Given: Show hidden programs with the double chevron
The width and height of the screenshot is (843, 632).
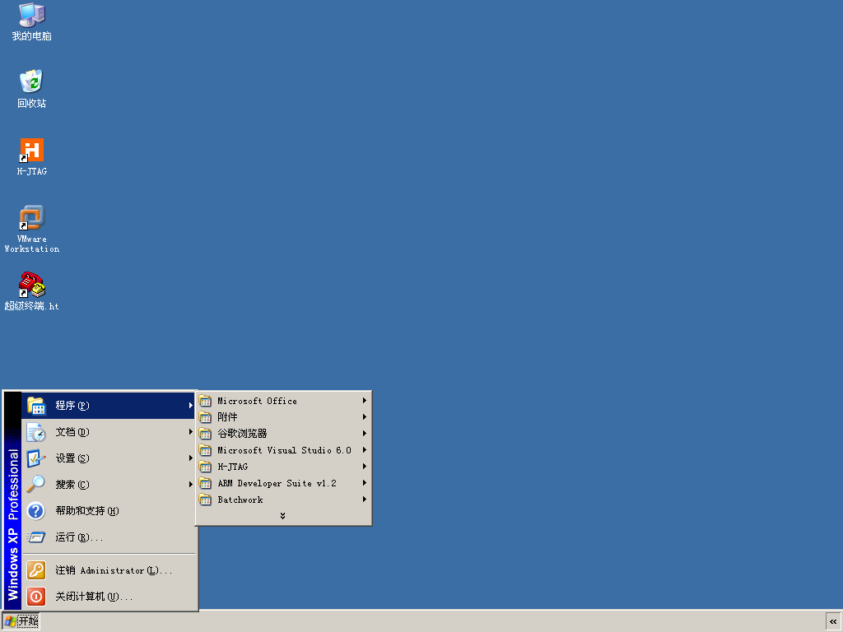Looking at the screenshot, I should 283,516.
